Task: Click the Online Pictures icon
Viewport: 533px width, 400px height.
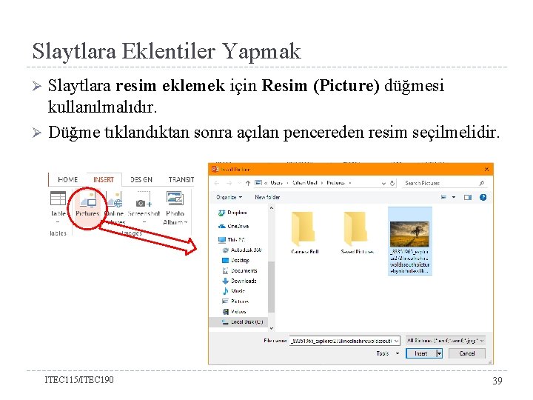Action: [x=114, y=199]
